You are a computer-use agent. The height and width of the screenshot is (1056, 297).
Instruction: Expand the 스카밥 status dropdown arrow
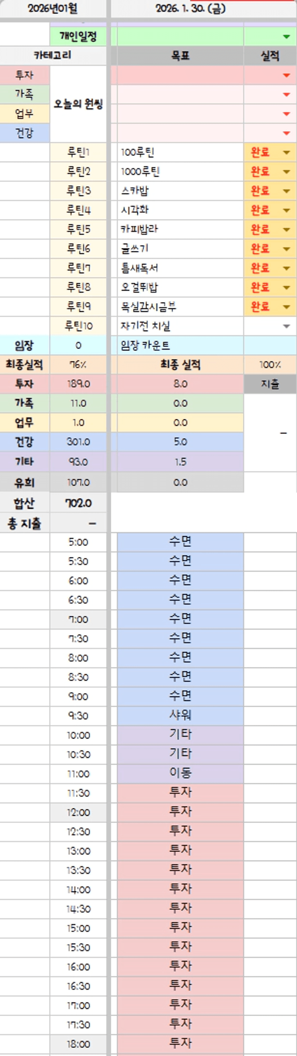tap(286, 191)
